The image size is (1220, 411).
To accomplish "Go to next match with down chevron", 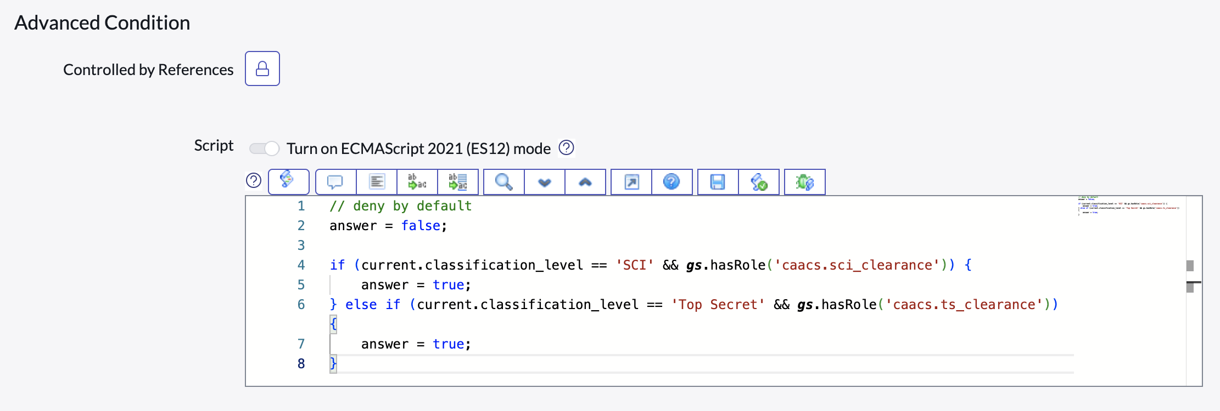I will pyautogui.click(x=545, y=182).
